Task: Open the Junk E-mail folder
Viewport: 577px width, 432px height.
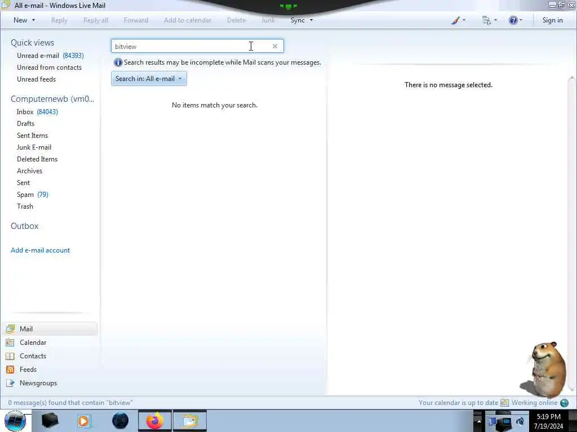Action: click(34, 147)
